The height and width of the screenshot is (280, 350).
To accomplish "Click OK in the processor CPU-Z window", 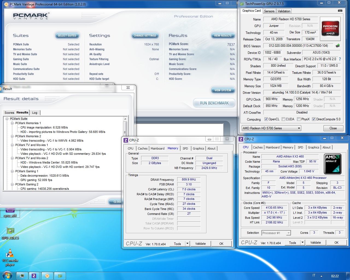I will coord(336,243).
